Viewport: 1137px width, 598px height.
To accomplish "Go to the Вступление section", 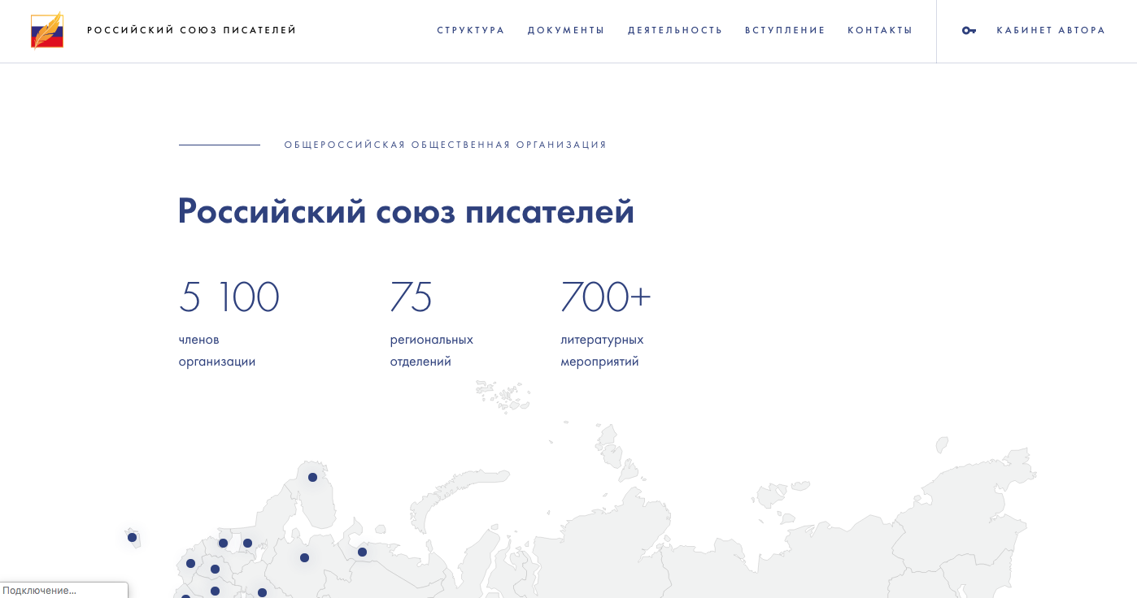I will click(785, 31).
